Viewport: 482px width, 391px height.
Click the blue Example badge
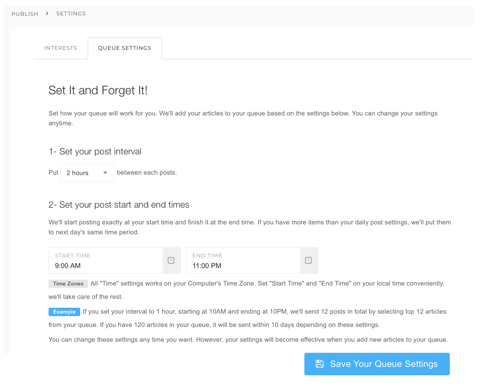(x=64, y=312)
